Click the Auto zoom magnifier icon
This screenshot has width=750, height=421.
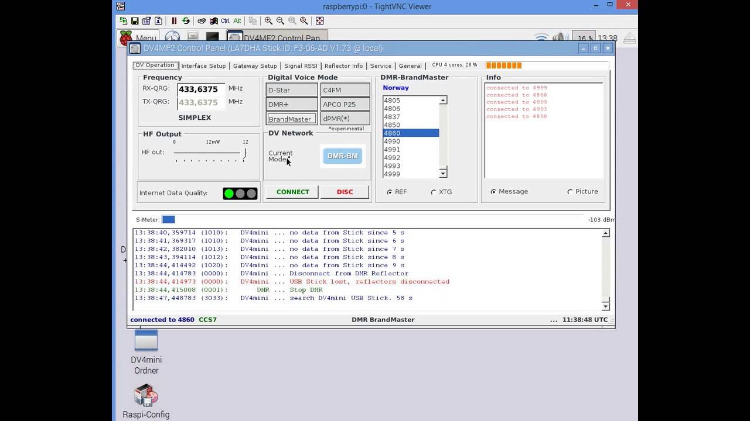point(304,20)
